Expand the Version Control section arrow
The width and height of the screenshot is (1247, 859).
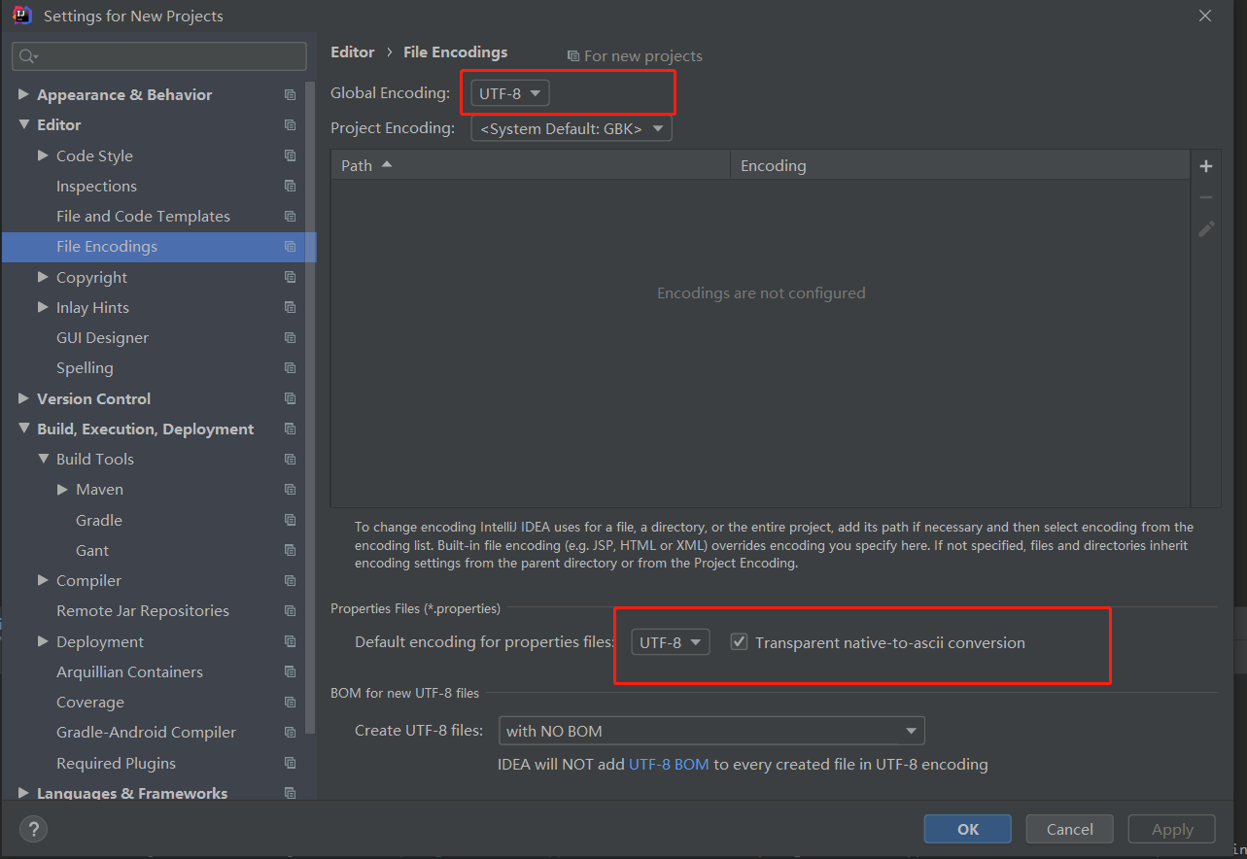[23, 398]
